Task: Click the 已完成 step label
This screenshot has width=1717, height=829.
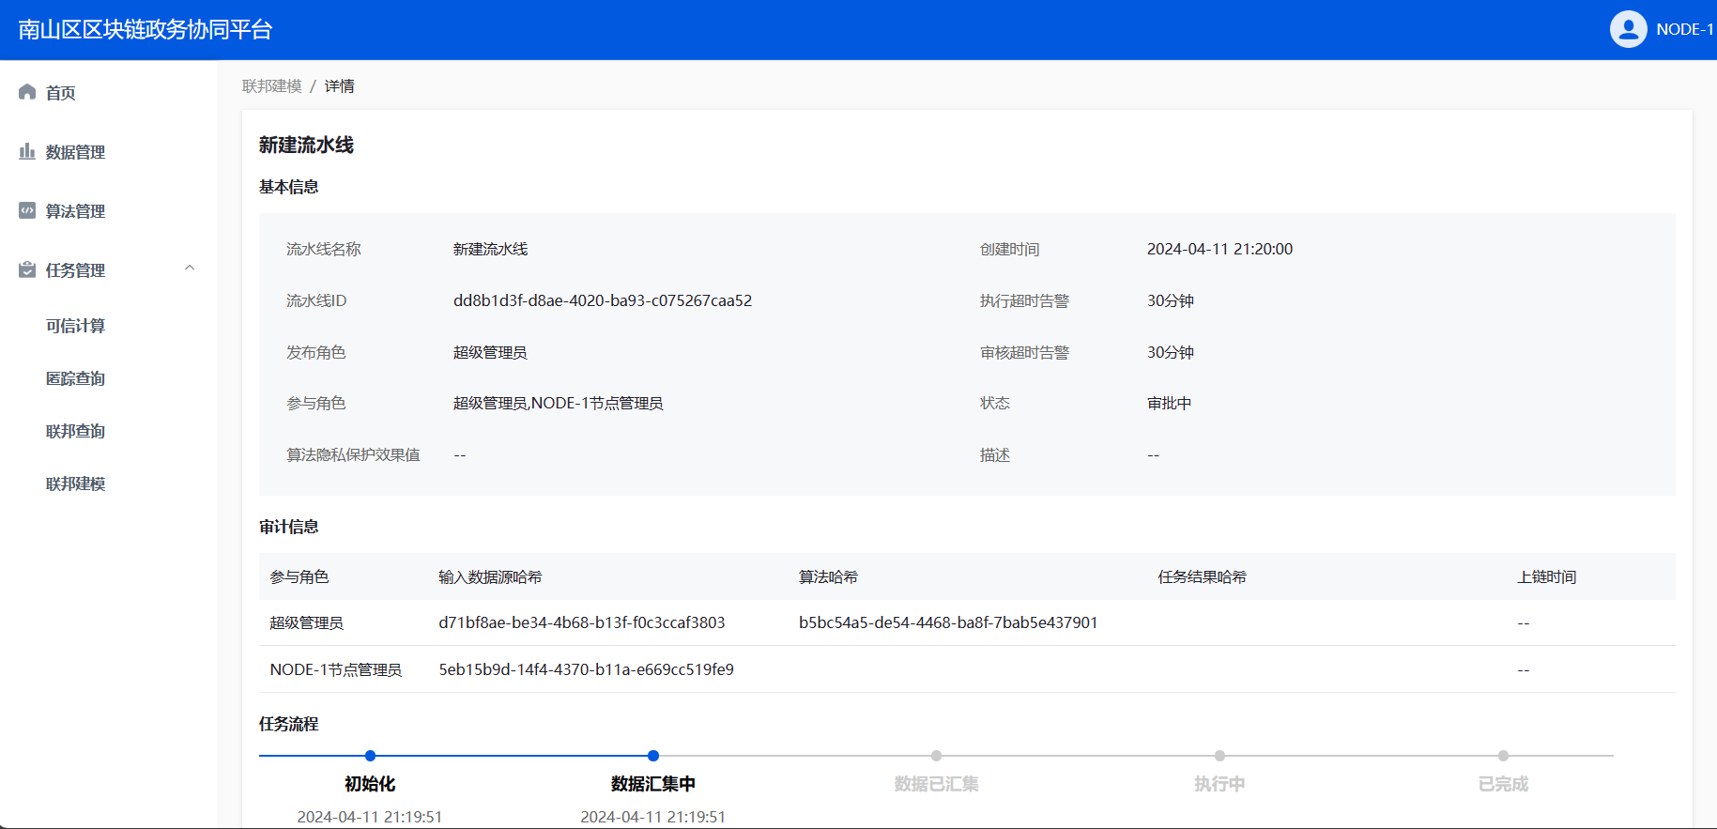Action: tap(1503, 784)
